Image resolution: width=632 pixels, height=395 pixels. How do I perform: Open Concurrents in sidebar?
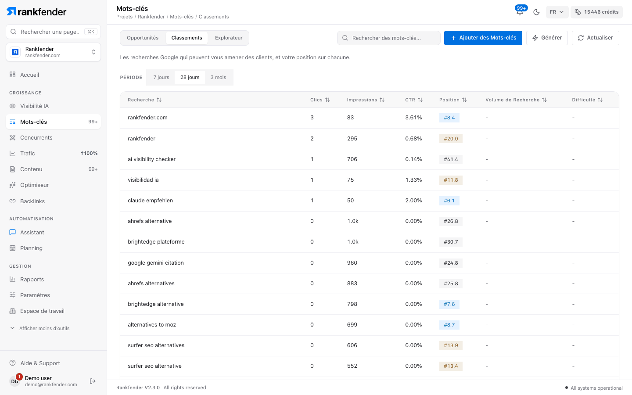click(x=53, y=137)
